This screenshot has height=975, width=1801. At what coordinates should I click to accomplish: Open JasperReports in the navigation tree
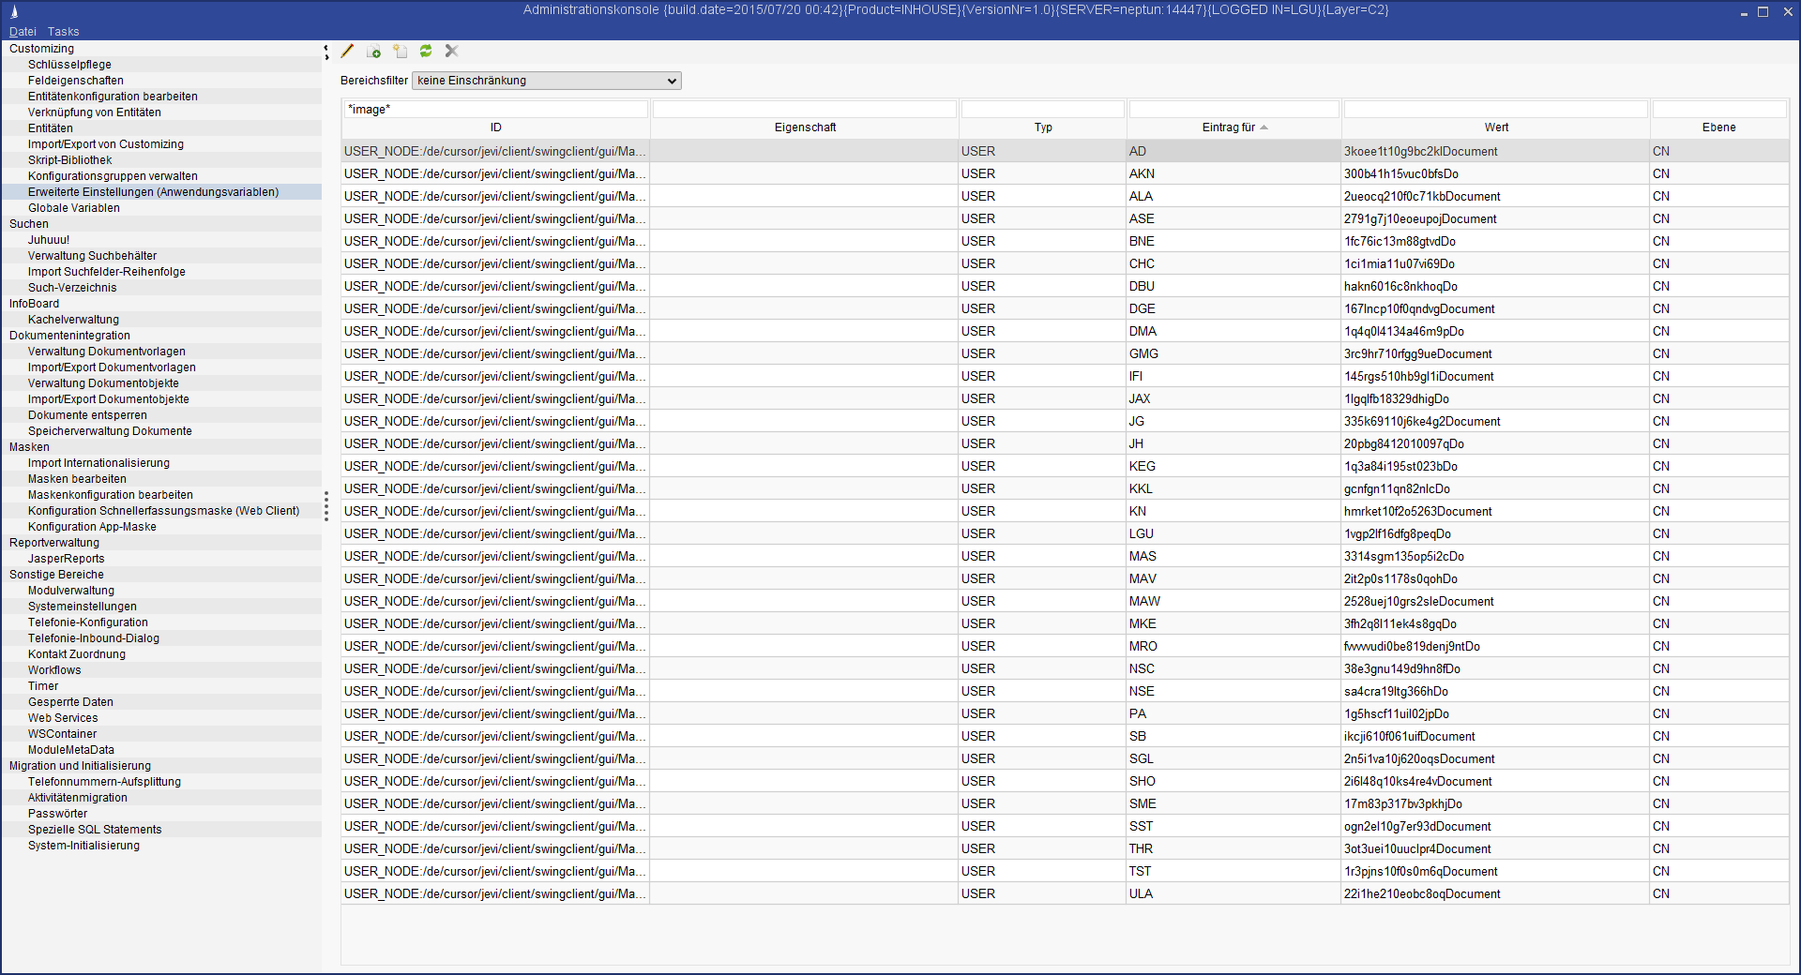click(x=67, y=559)
